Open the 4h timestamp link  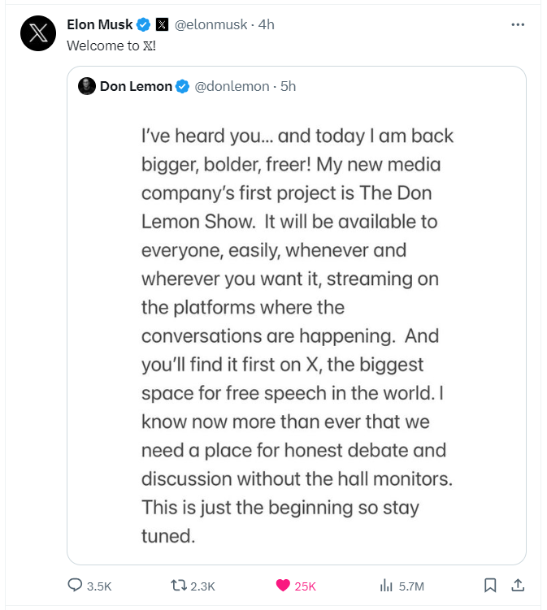[267, 24]
